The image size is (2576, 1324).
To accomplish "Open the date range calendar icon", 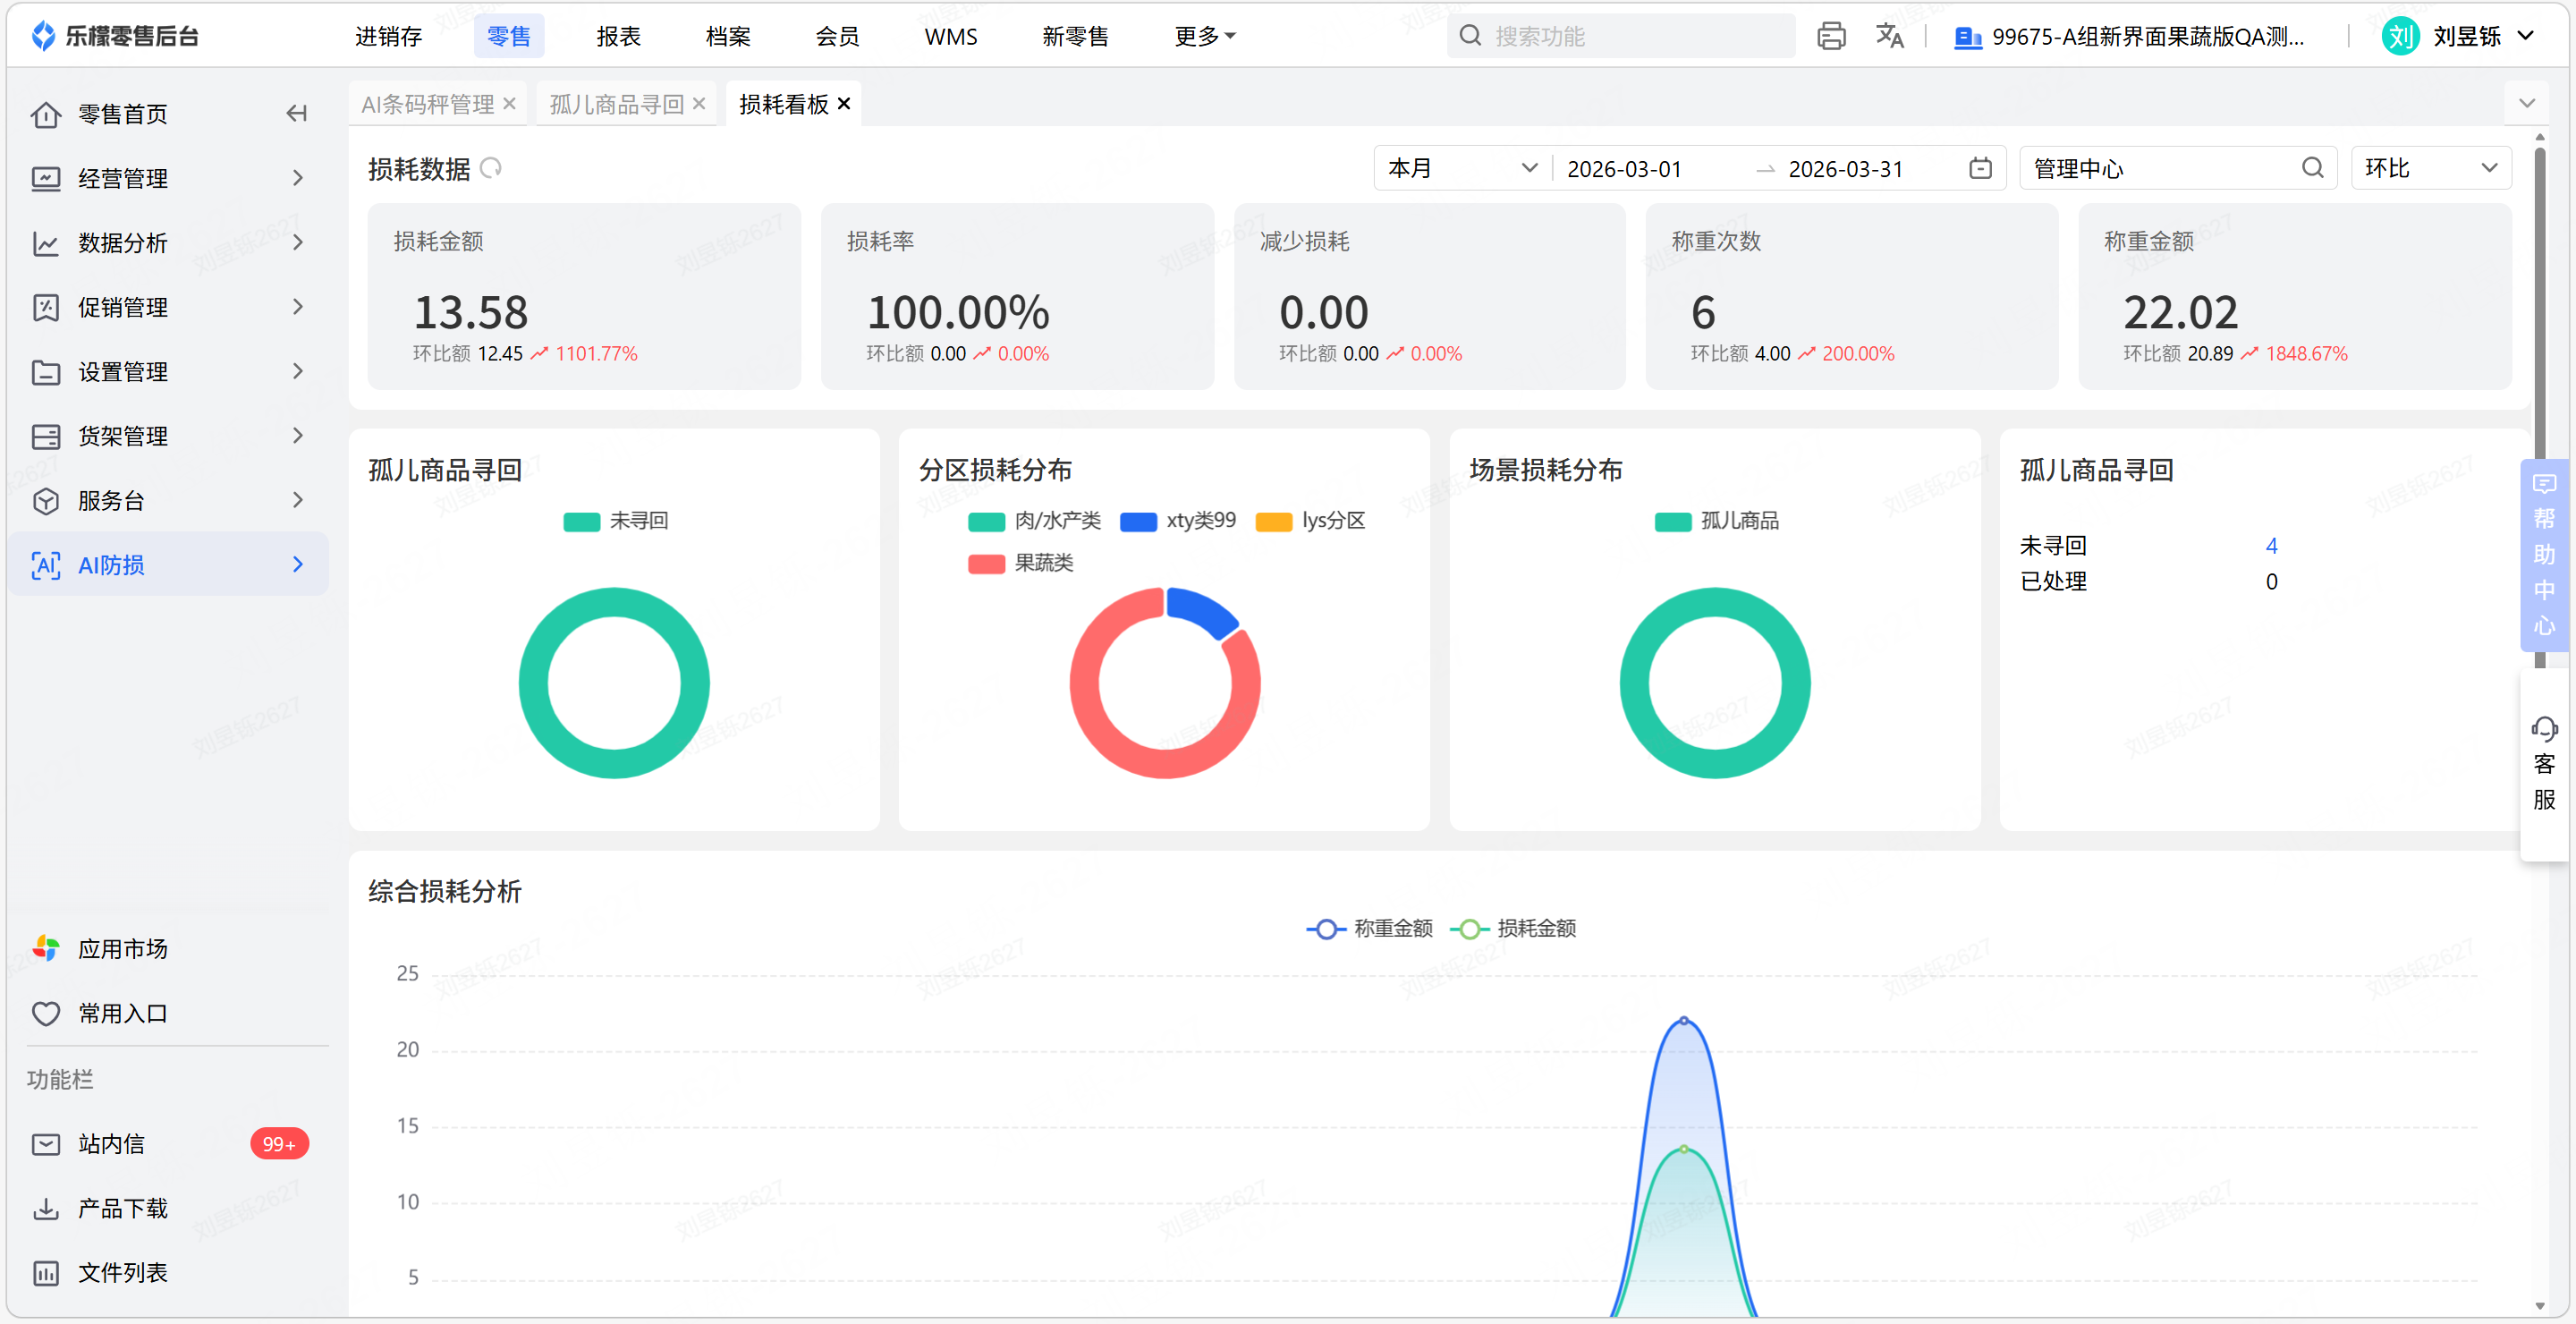I will (1980, 168).
